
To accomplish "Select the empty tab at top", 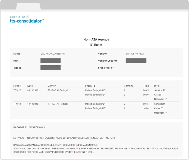I will pos(28,6).
